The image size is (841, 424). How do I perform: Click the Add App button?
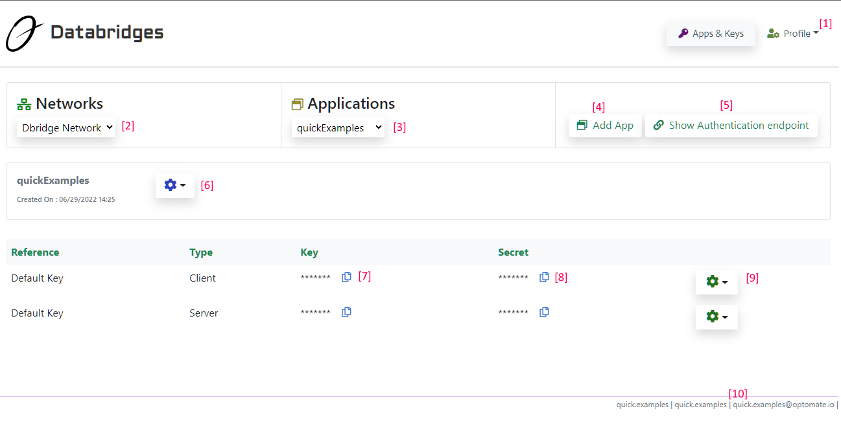[x=605, y=126]
